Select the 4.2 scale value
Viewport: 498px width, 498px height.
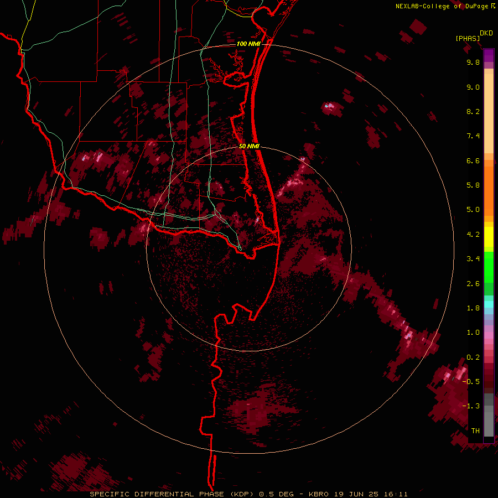click(x=473, y=235)
